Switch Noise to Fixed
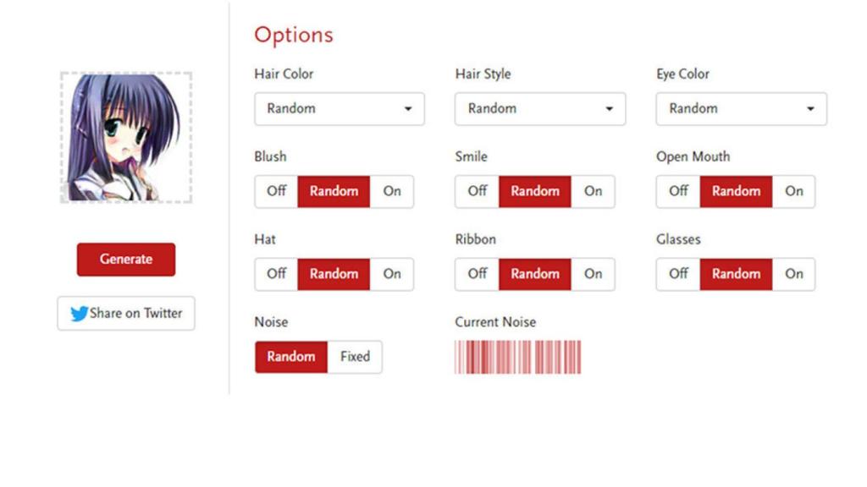This screenshot has height=487, width=867. pos(355,357)
